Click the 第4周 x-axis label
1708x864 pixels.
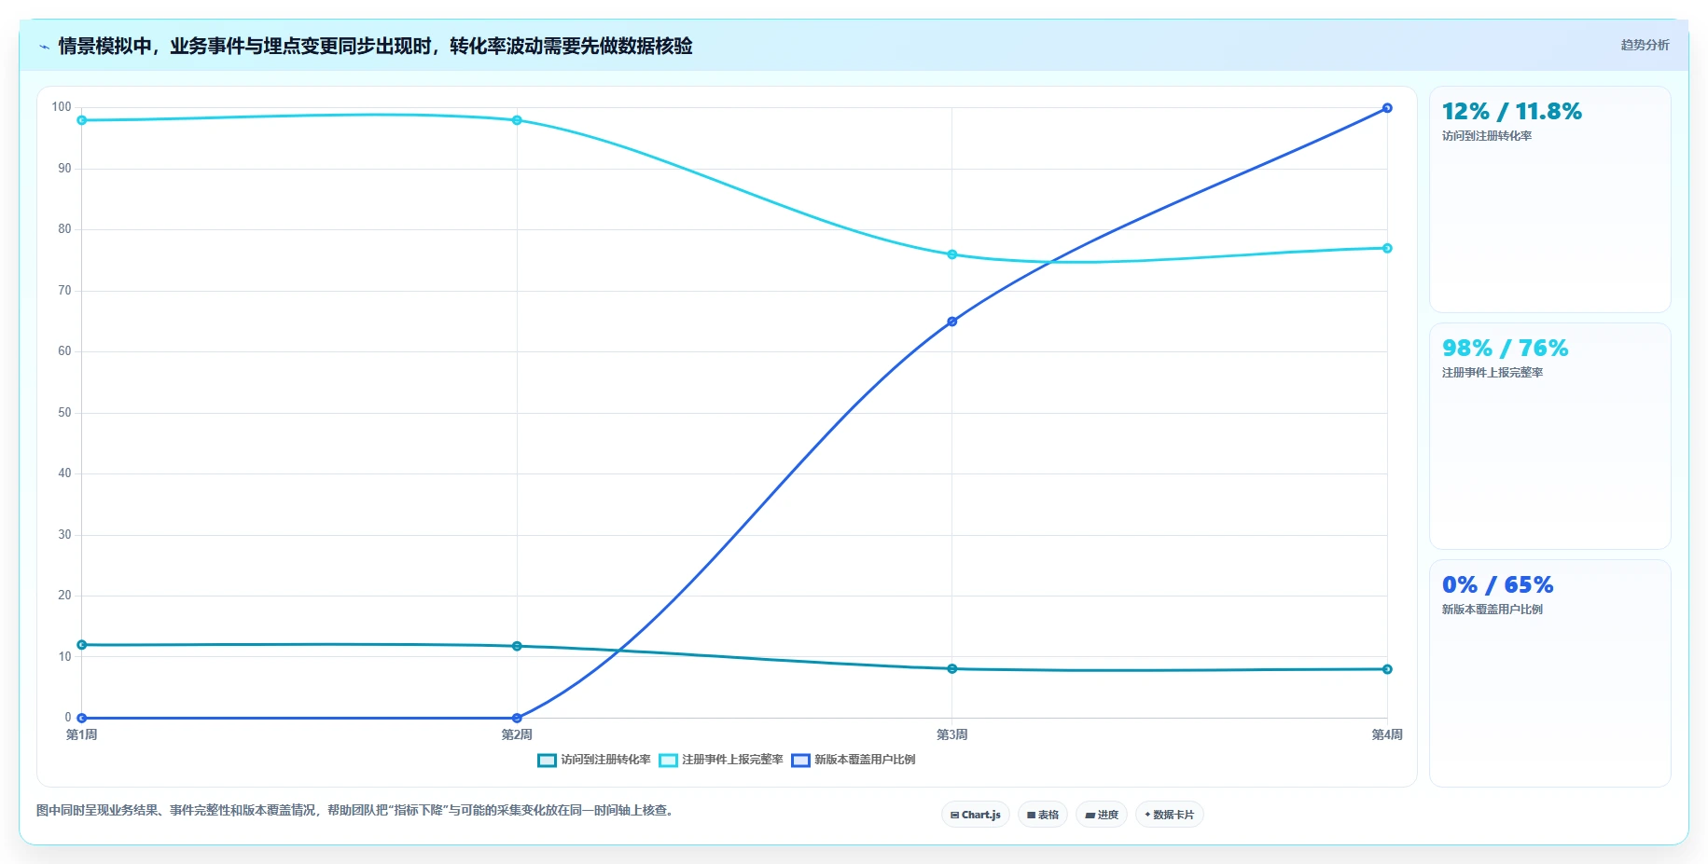pyautogui.click(x=1387, y=734)
